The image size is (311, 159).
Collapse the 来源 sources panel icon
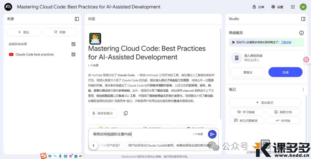(x=77, y=19)
